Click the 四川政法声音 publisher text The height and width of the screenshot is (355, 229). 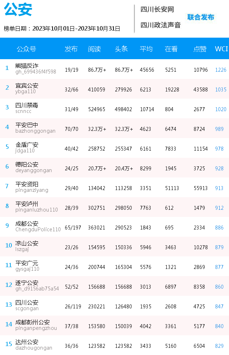point(161,25)
